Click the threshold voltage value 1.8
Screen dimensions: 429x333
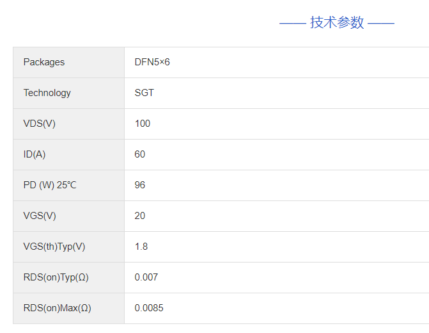141,247
